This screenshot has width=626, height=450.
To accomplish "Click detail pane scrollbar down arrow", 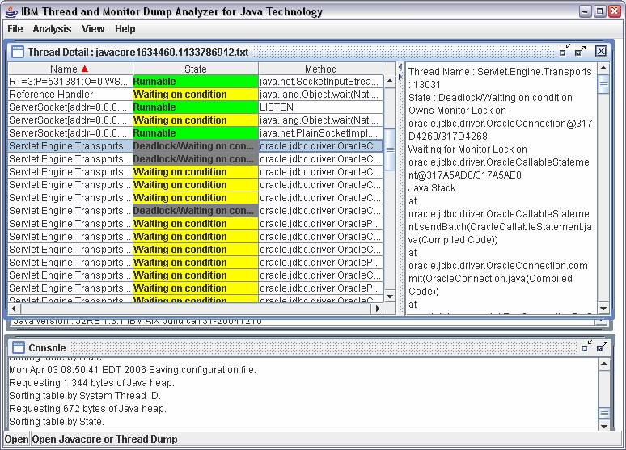I will click(603, 309).
